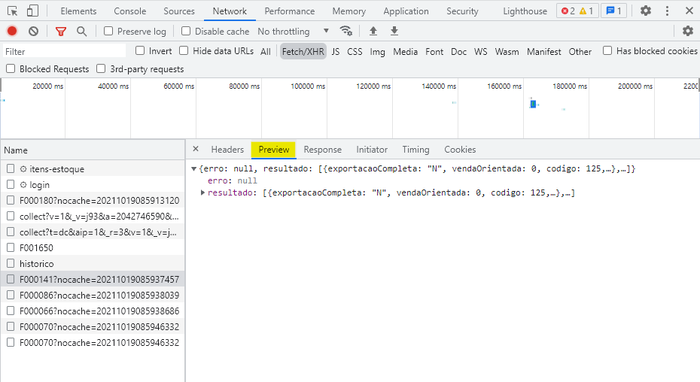Image resolution: width=700 pixels, height=382 pixels.
Task: Open network search with magnifier icon
Action: 81,32
